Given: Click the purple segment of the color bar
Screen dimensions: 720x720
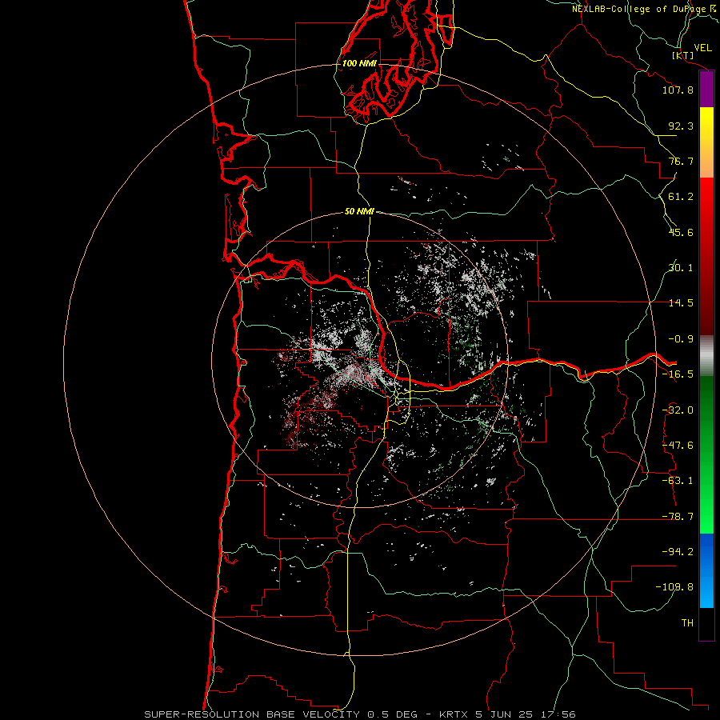Looking at the screenshot, I should click(706, 90).
